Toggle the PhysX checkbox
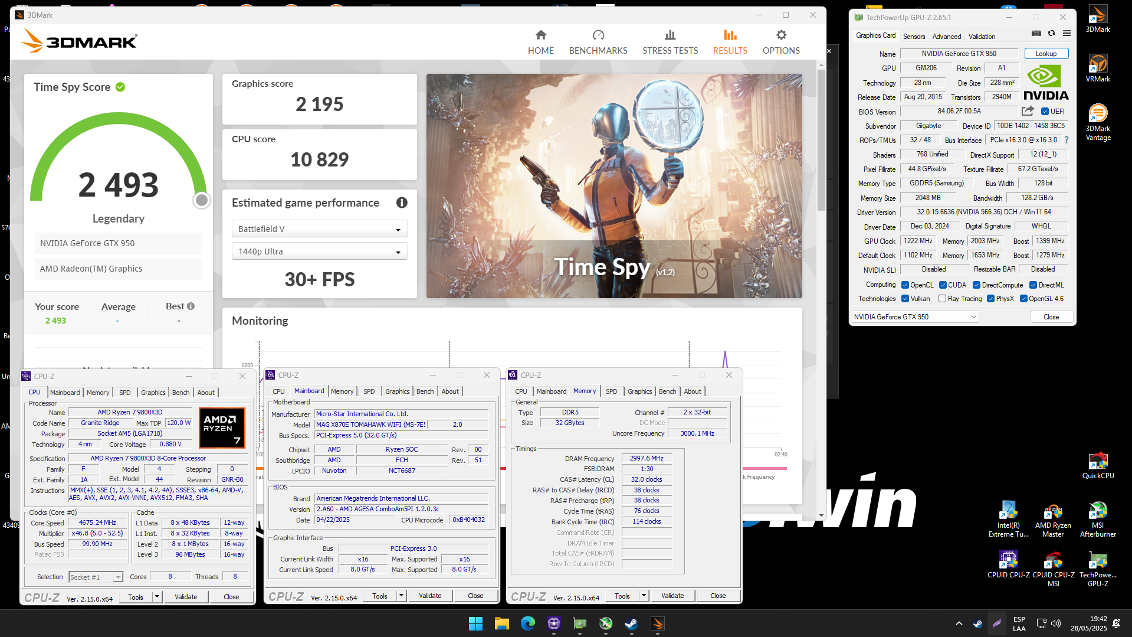Image resolution: width=1132 pixels, height=637 pixels. [990, 299]
